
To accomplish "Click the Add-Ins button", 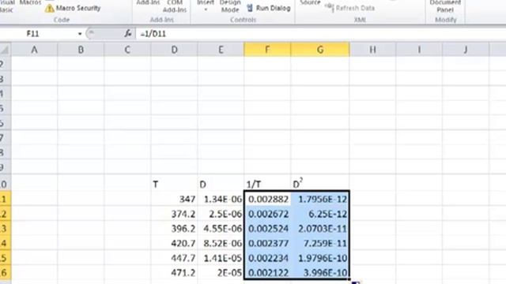I will [148, 3].
